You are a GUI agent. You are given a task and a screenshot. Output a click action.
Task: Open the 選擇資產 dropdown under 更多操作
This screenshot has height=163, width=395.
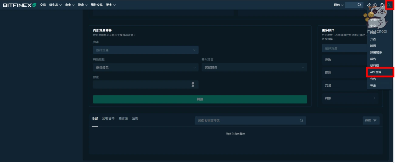click(x=345, y=48)
